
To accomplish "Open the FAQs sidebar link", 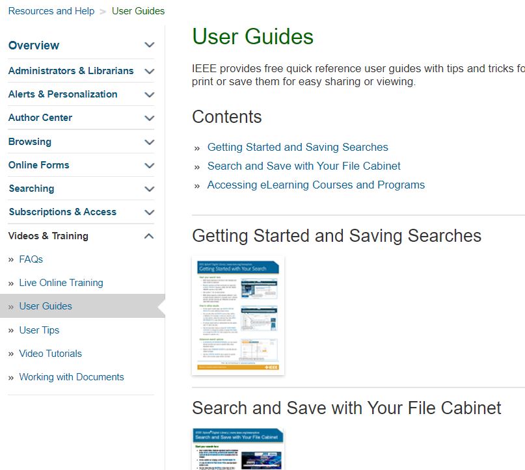I will point(31,259).
